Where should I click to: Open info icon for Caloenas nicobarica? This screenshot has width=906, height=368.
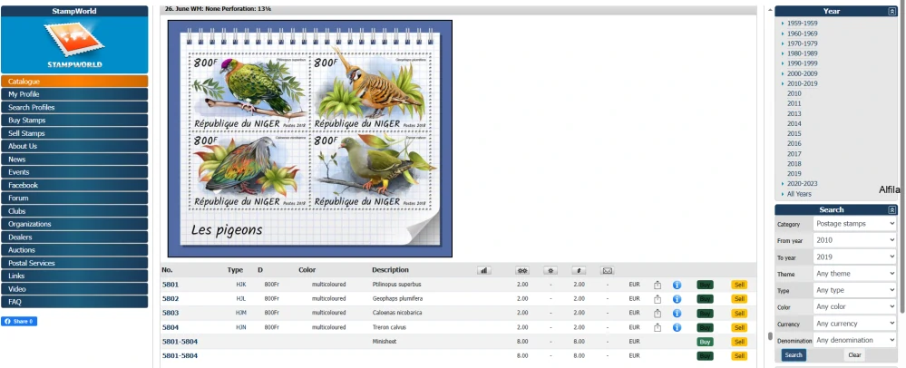677,313
